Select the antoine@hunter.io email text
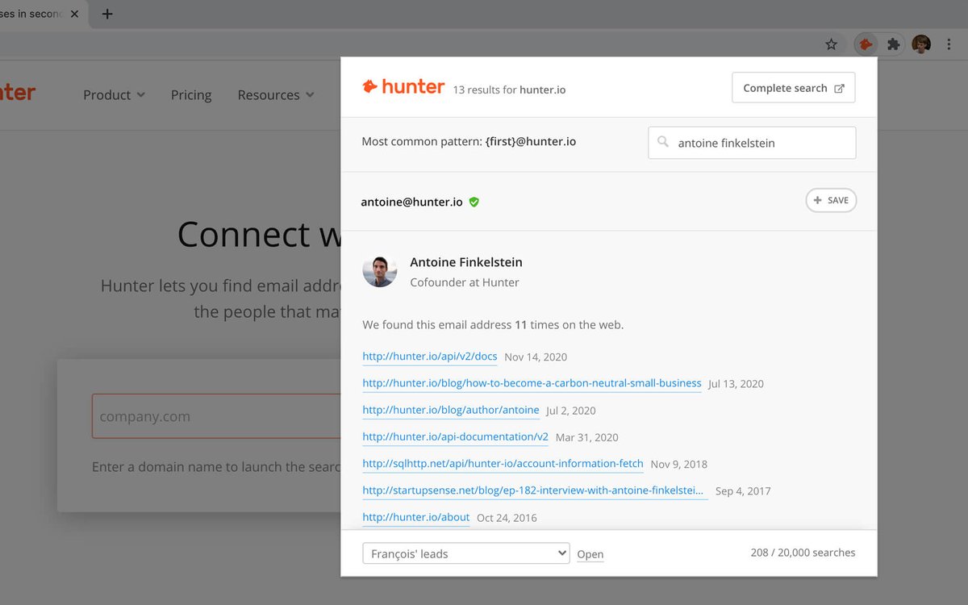Viewport: 968px width, 605px height. [411, 202]
